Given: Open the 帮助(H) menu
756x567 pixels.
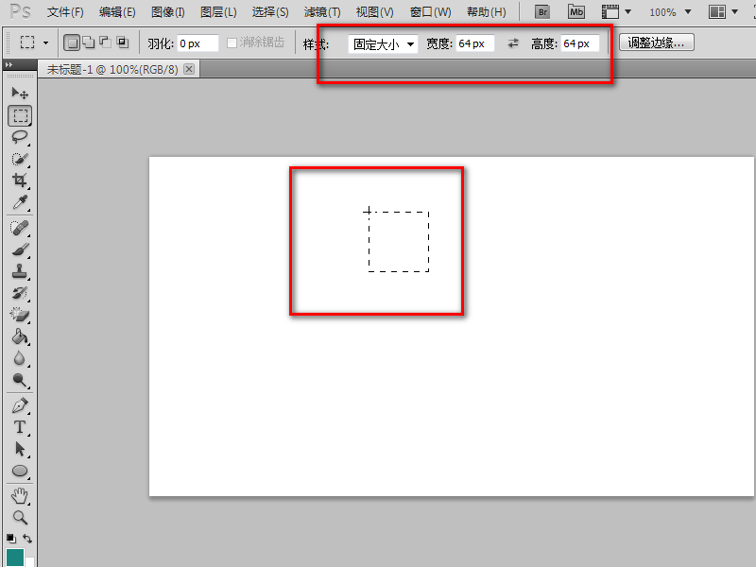Looking at the screenshot, I should click(x=487, y=12).
